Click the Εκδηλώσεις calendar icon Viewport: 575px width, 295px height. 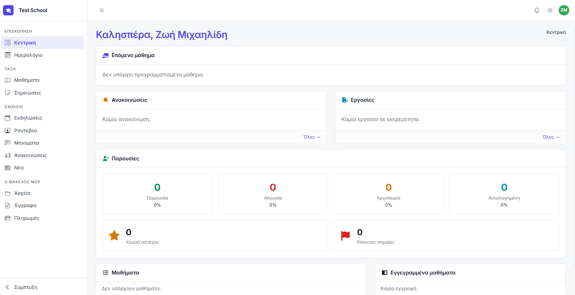tap(8, 118)
